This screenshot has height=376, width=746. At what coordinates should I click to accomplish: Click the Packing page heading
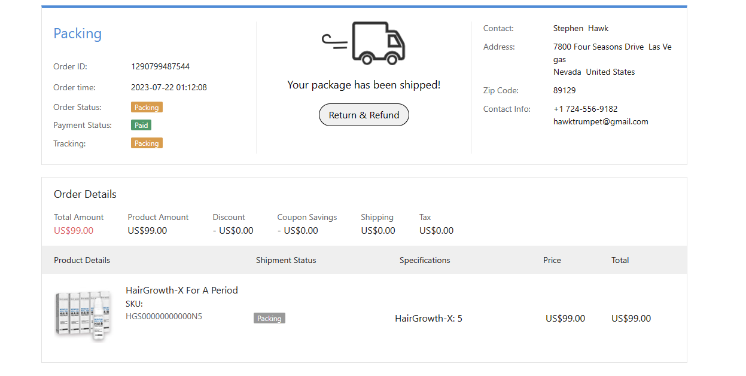pyautogui.click(x=78, y=33)
